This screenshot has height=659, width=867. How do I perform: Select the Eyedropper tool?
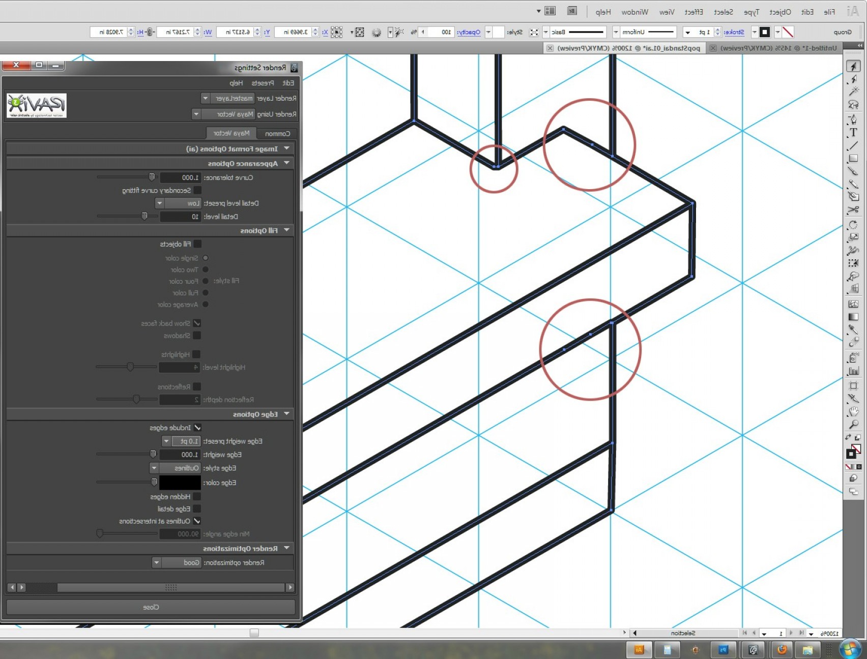click(x=854, y=328)
